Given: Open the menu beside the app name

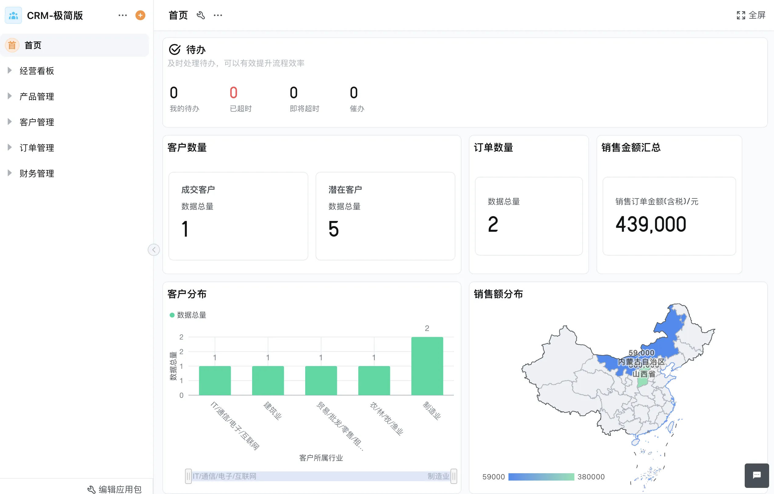Looking at the screenshot, I should click(122, 15).
